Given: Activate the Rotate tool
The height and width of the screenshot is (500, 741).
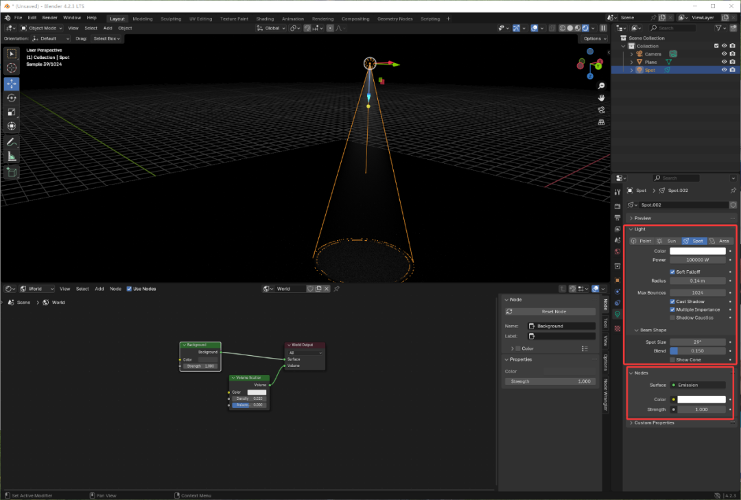Looking at the screenshot, I should coord(12,98).
